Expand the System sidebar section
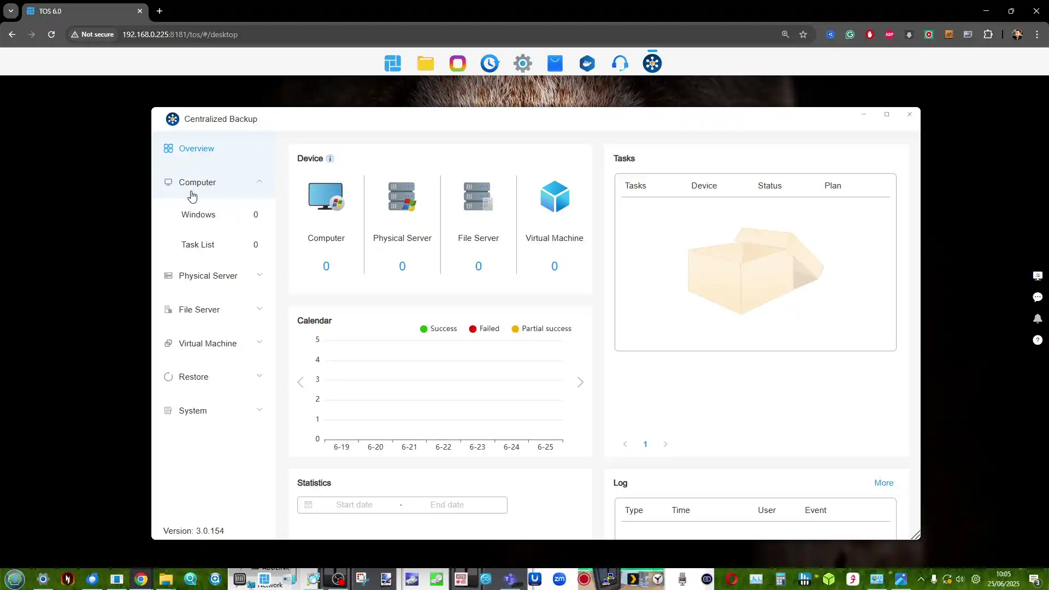1049x590 pixels. coord(260,410)
